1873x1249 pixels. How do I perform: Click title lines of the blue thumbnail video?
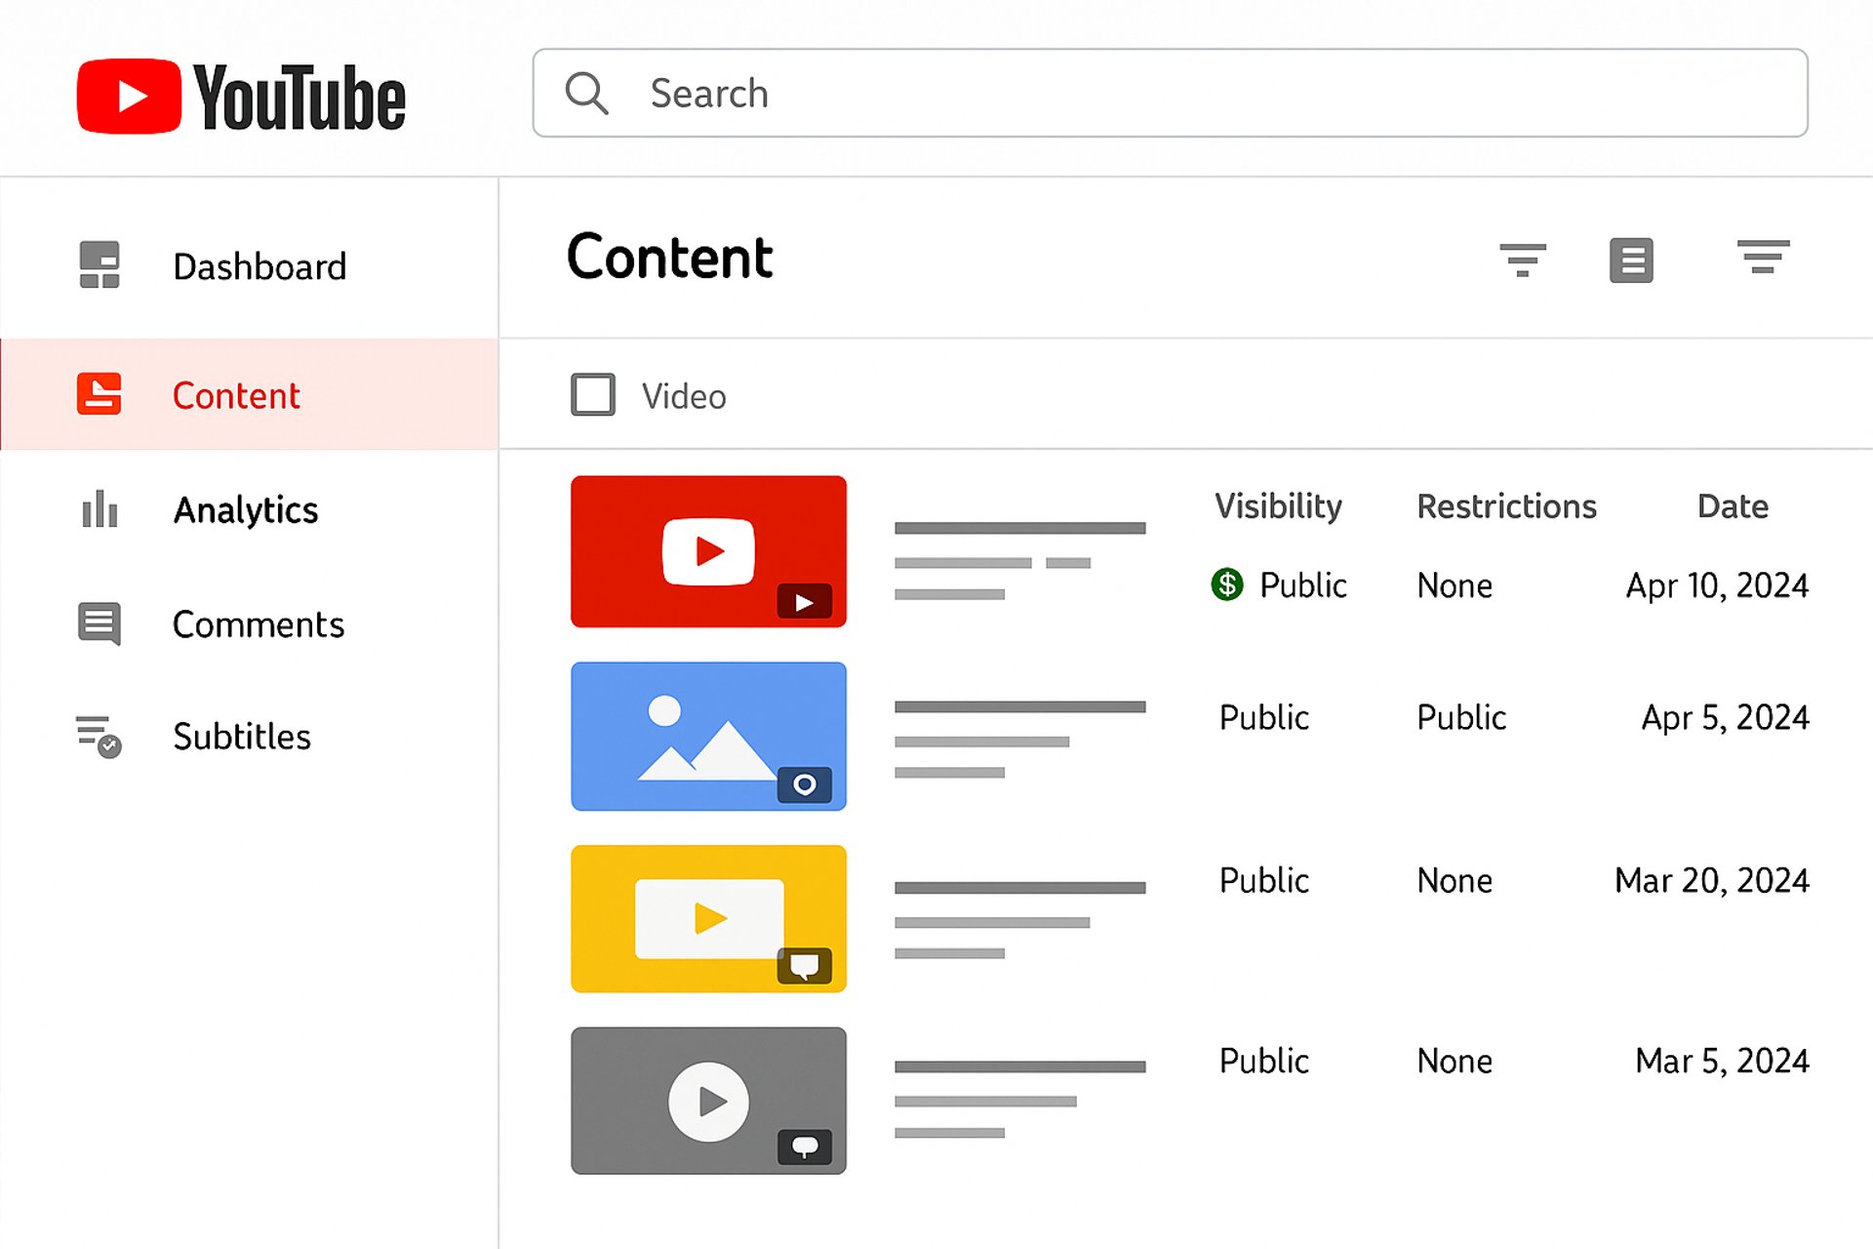[1019, 740]
